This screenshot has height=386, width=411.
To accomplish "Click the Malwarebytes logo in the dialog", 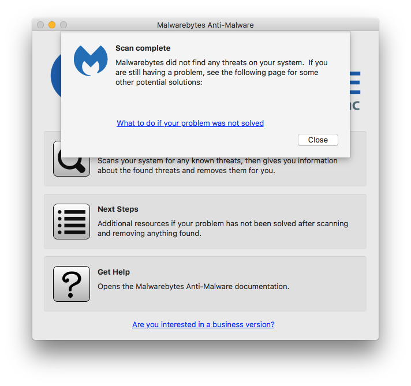I will tap(91, 61).
